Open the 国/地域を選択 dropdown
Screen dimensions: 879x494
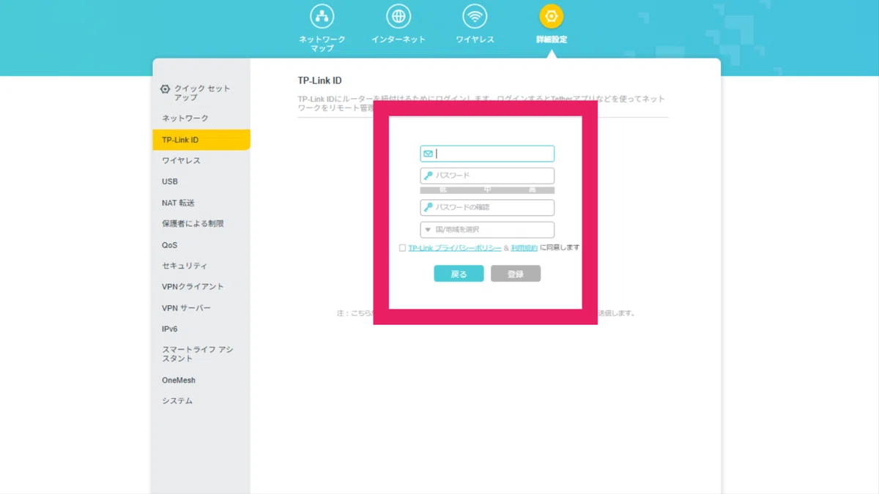click(487, 230)
